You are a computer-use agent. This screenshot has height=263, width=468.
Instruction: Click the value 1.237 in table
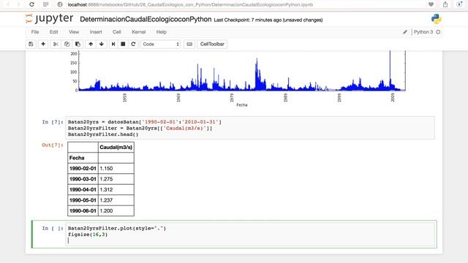106,200
